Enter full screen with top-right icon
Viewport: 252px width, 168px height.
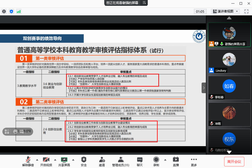pyautogui.click(x=246, y=11)
